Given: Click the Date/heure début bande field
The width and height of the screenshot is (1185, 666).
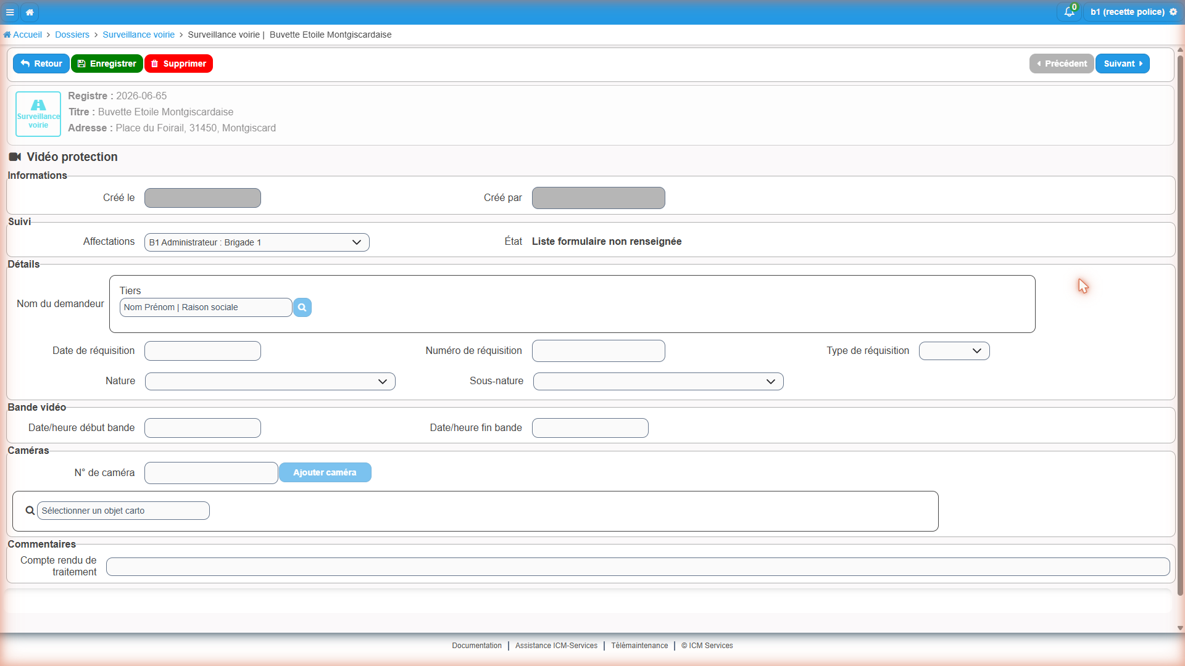Looking at the screenshot, I should [x=202, y=428].
